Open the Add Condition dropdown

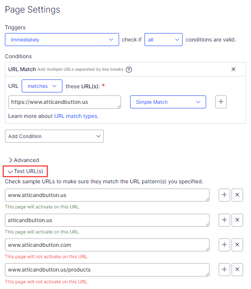(54, 136)
